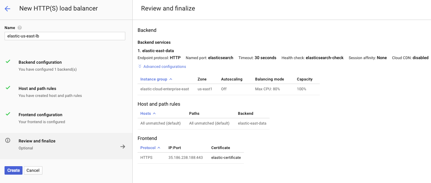This screenshot has width=431, height=183.
Task: Click the elastic-certificate frontend entry
Action: pyautogui.click(x=226, y=157)
